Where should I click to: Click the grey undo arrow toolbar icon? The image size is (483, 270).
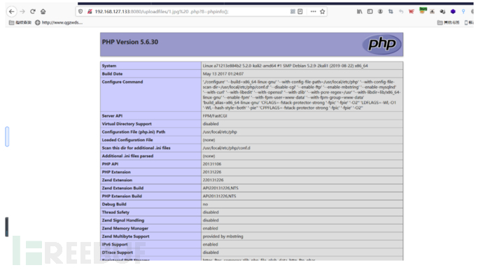401,12
